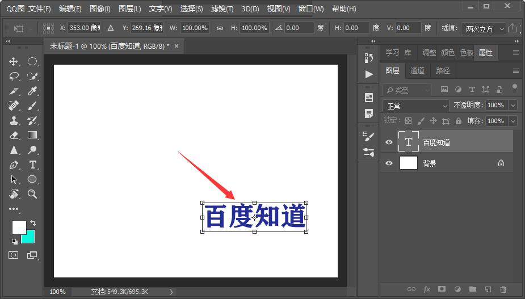Select the Brush tool
Image resolution: width=525 pixels, height=299 pixels.
click(x=32, y=106)
